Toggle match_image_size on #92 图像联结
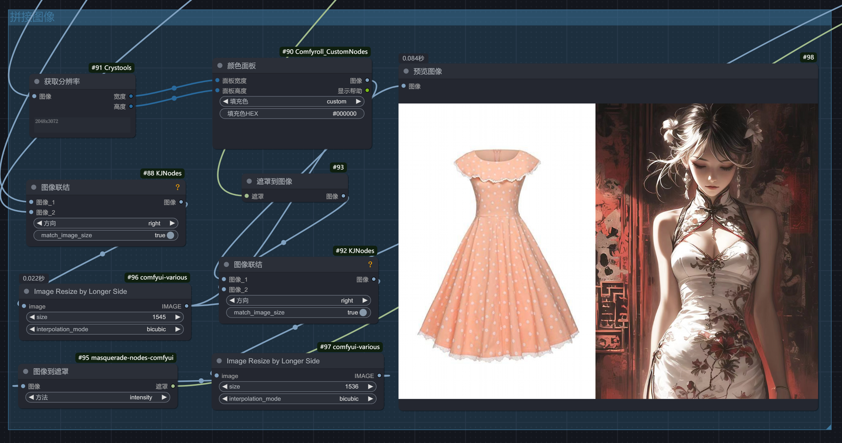 [x=298, y=312]
